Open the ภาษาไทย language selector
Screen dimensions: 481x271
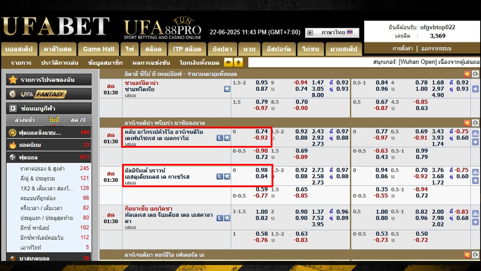click(333, 33)
